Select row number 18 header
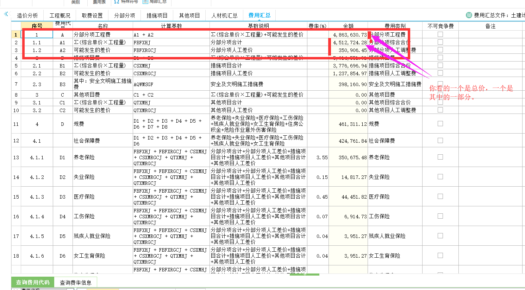The height and width of the screenshot is (290, 525). 16,256
